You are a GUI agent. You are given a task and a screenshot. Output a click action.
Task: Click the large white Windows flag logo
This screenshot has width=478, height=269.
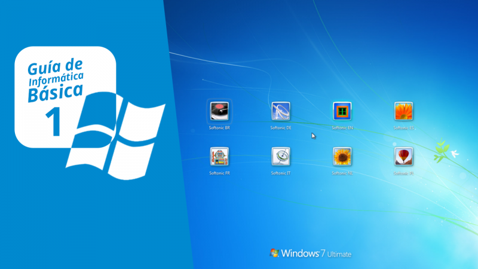115,137
